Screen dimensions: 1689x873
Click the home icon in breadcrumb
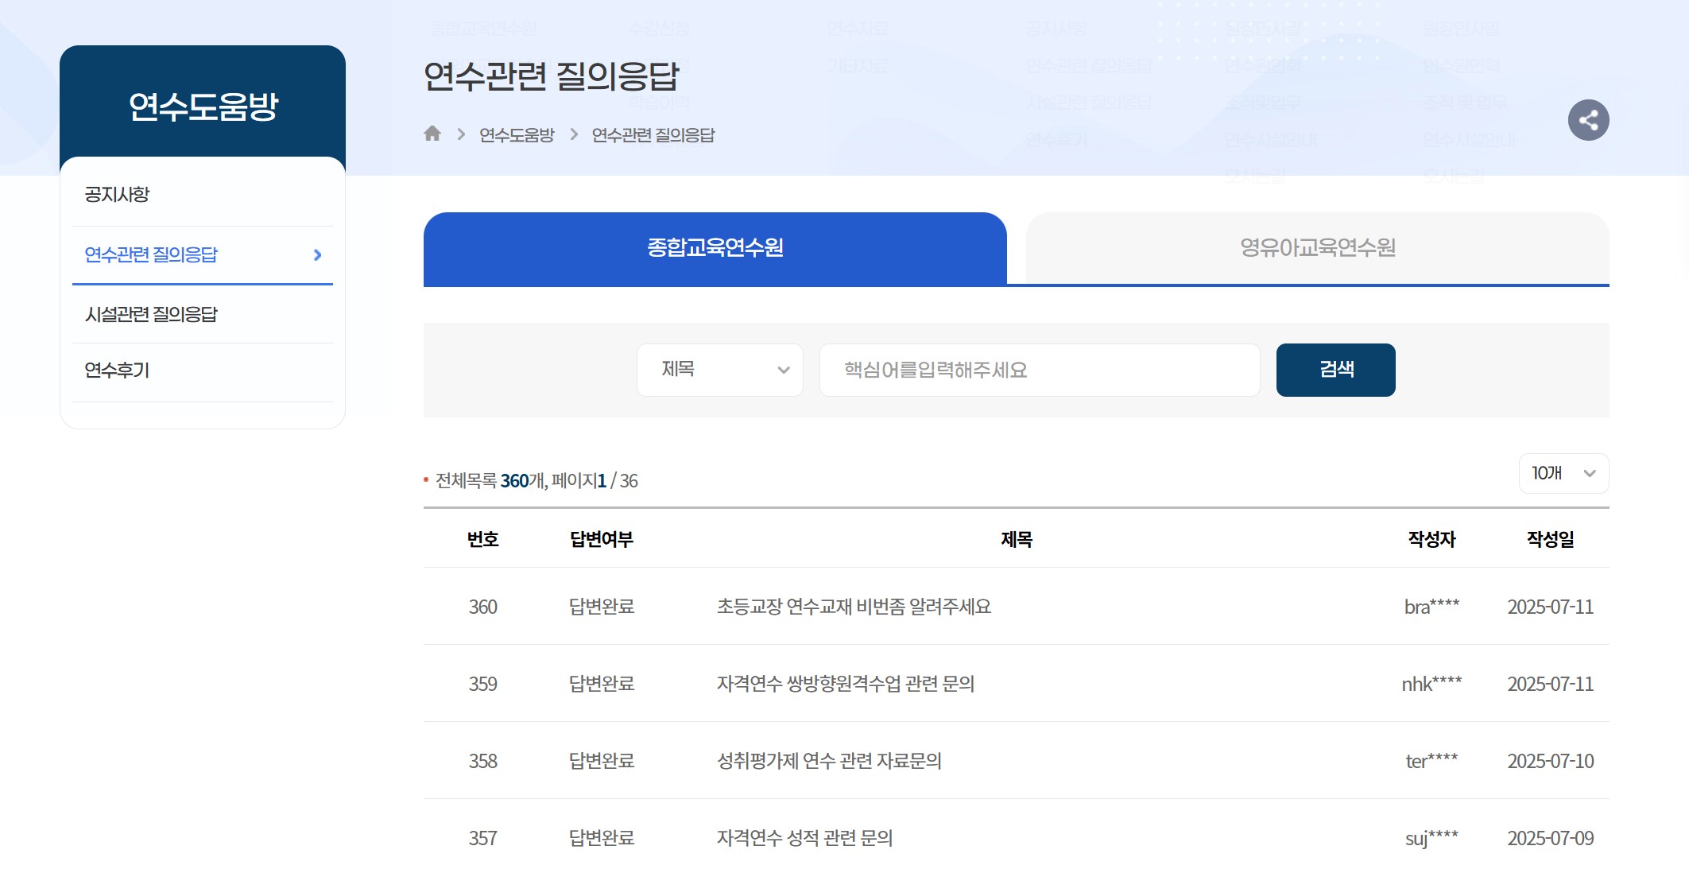click(432, 134)
